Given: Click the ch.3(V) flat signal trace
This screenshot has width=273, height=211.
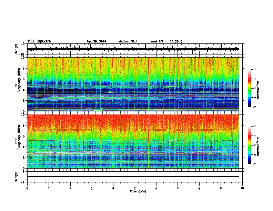Looking at the screenshot, I should coord(133,177).
